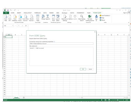Switch to Page Break Preview in status bar
Screen dimensions: 131x102
(109, 100)
